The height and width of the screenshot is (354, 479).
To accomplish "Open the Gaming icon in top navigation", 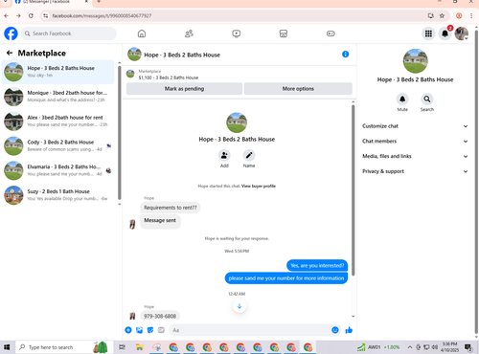I will (331, 33).
